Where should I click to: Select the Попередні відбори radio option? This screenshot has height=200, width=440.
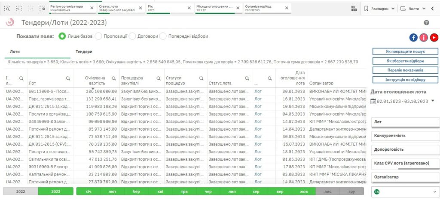(163, 36)
